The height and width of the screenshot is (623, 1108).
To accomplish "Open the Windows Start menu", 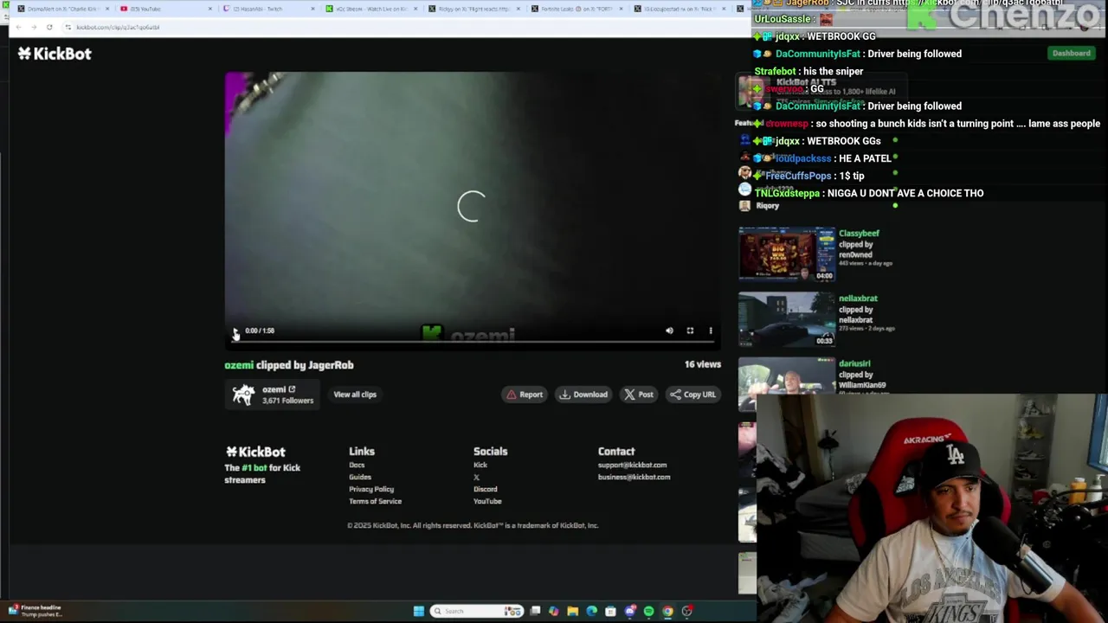I will click(x=419, y=611).
